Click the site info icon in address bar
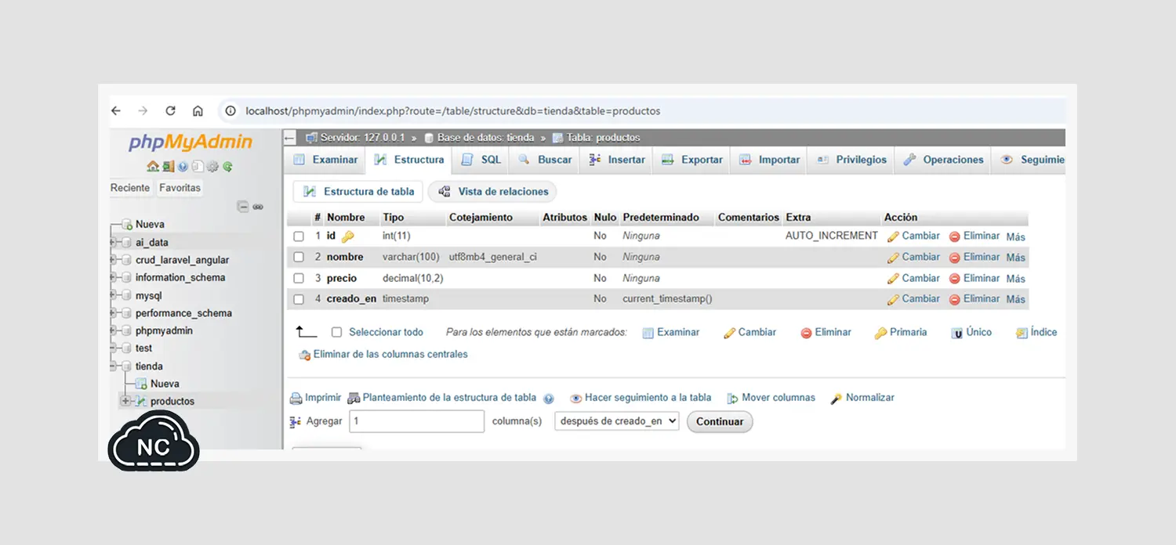The height and width of the screenshot is (545, 1176). (230, 111)
